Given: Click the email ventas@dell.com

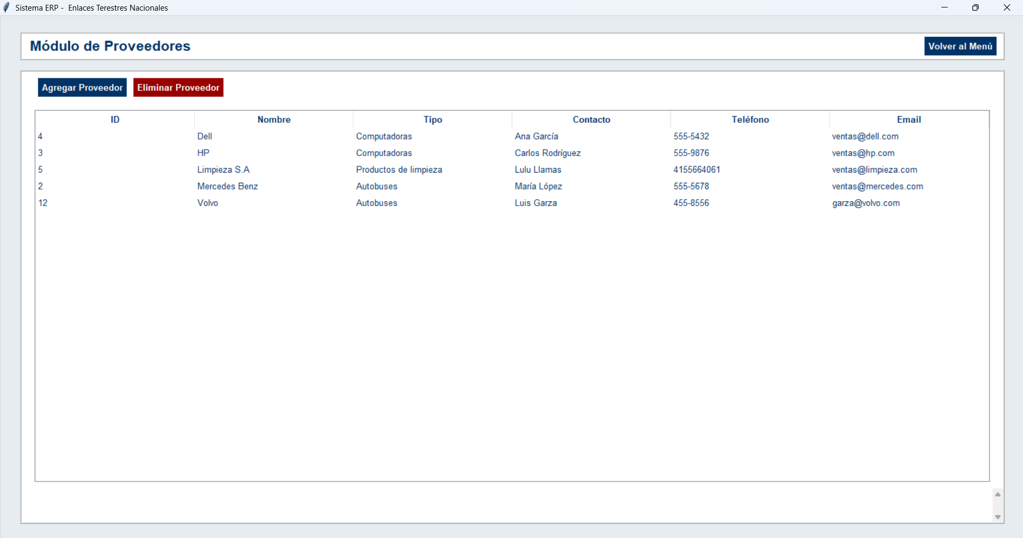Looking at the screenshot, I should [865, 136].
